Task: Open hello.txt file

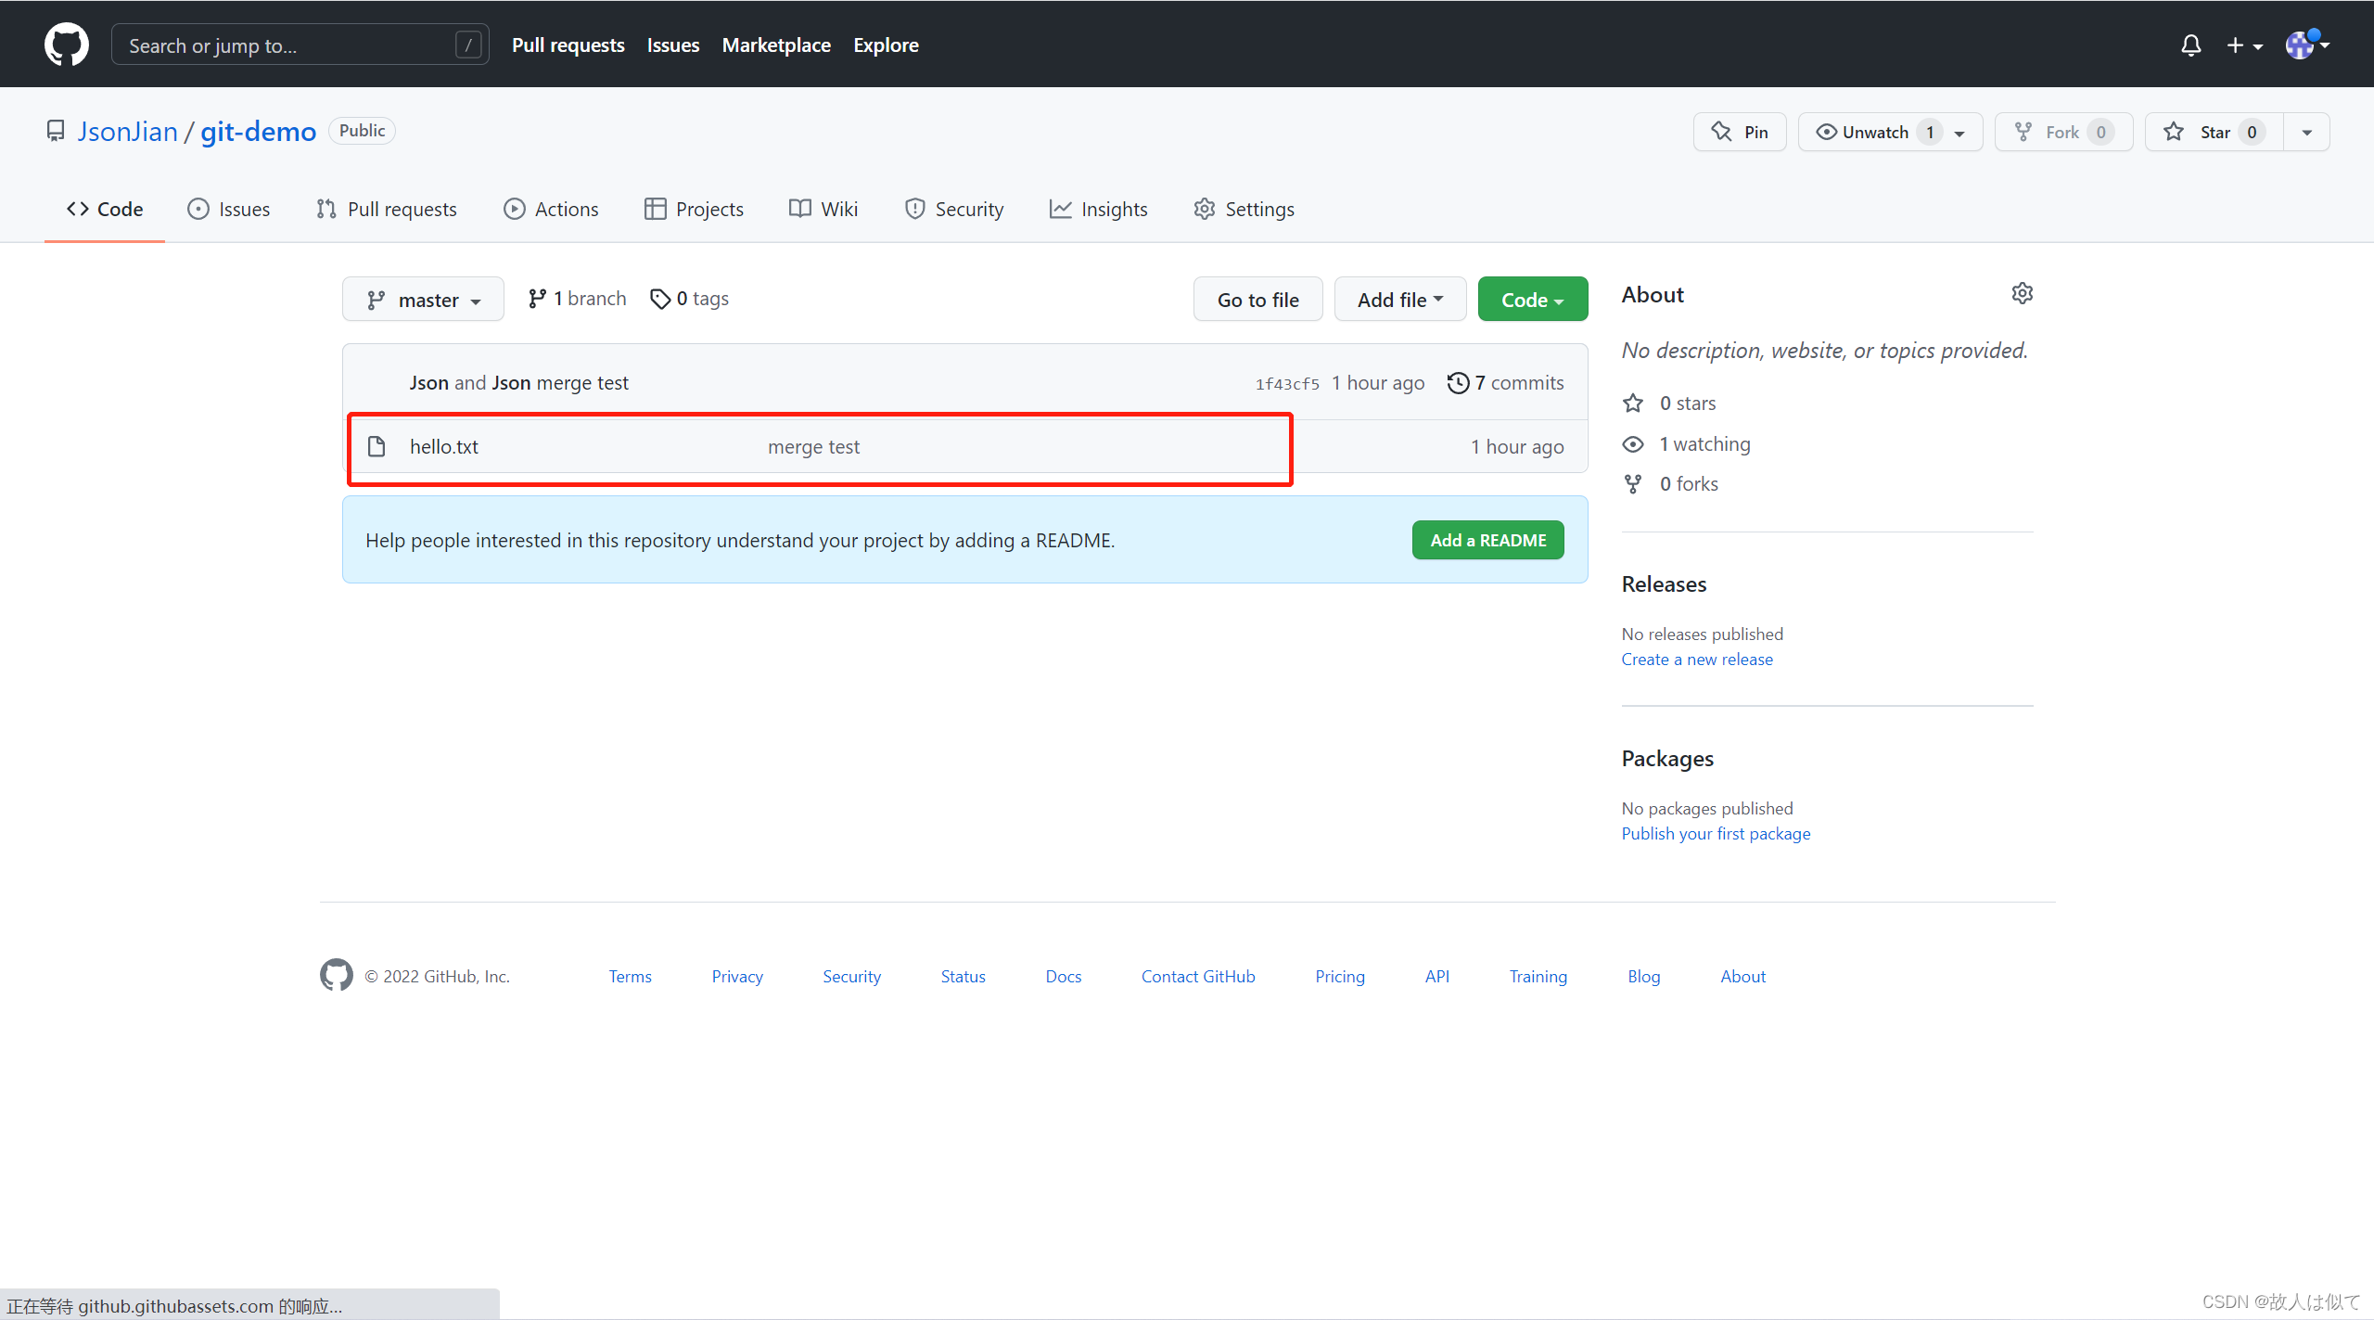Action: pyautogui.click(x=444, y=446)
